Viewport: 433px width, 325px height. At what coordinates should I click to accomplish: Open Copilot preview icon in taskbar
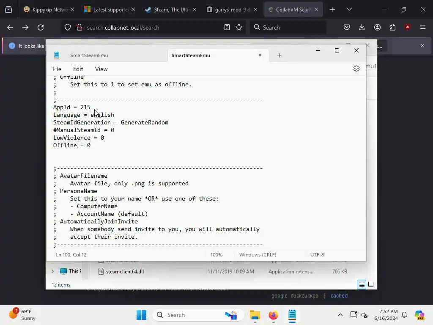coord(419,315)
